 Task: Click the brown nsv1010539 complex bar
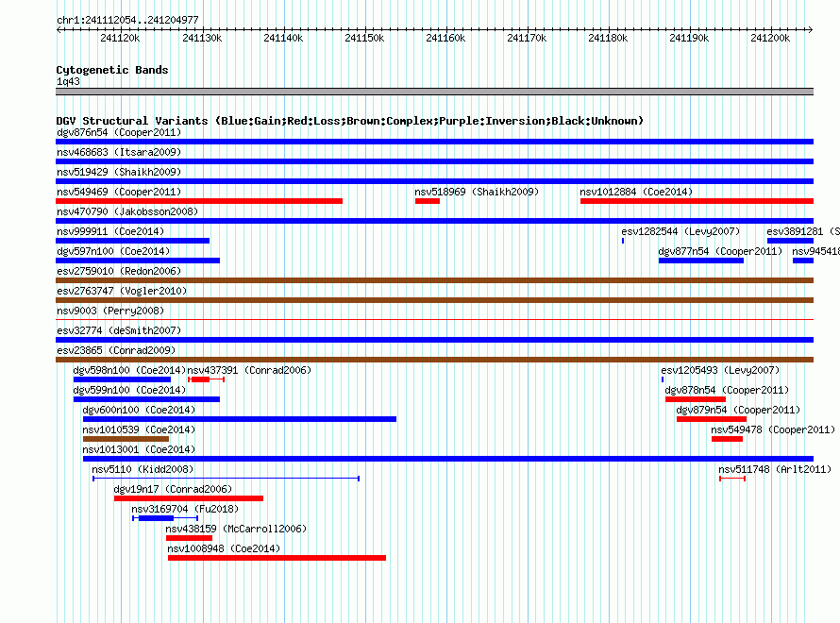click(126, 439)
